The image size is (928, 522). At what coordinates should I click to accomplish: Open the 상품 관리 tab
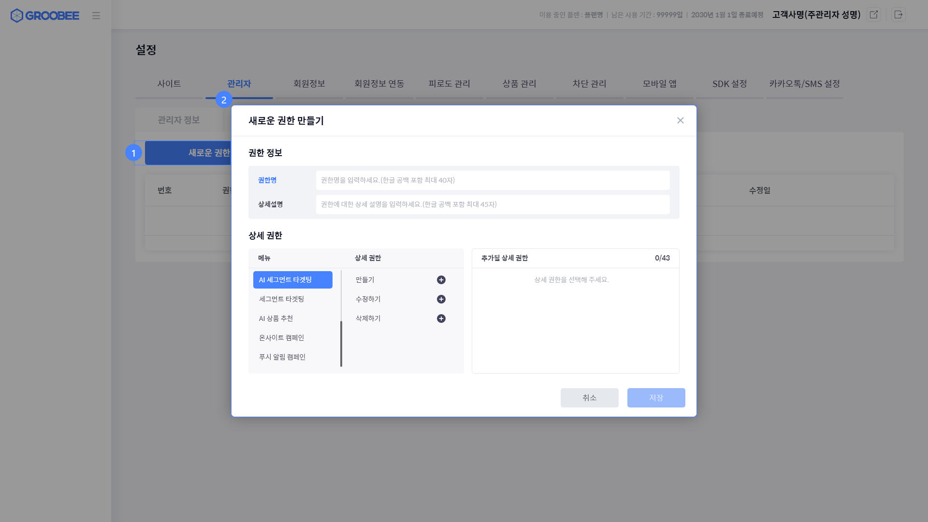pyautogui.click(x=519, y=84)
